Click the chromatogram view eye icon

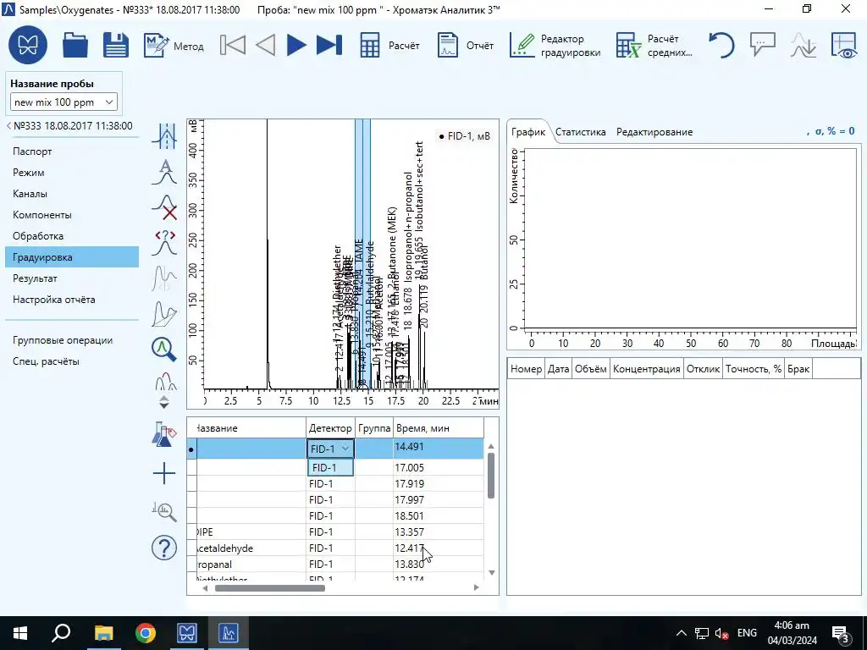coord(844,46)
